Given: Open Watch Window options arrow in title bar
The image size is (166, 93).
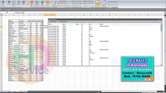Looking at the screenshot, I should [159, 20].
